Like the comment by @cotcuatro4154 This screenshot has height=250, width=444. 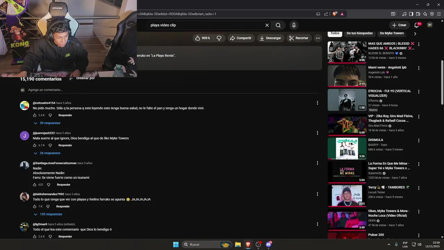[x=35, y=115]
